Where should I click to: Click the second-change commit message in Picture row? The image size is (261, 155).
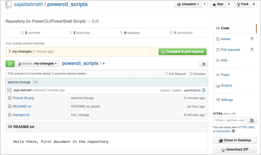[x=82, y=98]
